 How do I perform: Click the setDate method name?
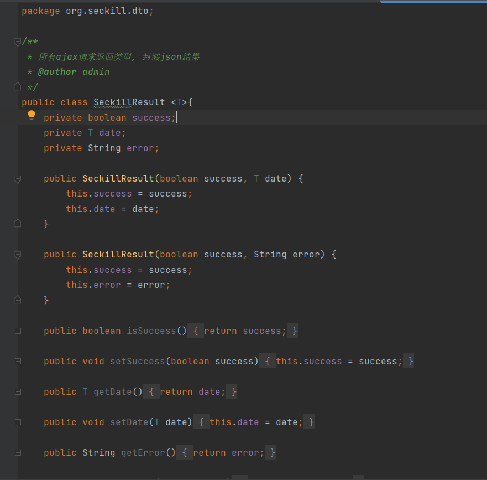click(x=129, y=422)
